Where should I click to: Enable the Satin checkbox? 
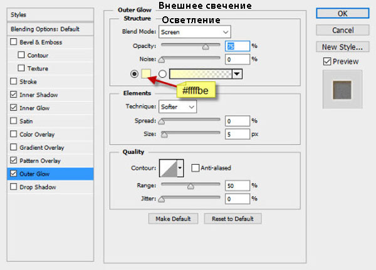tap(13, 121)
